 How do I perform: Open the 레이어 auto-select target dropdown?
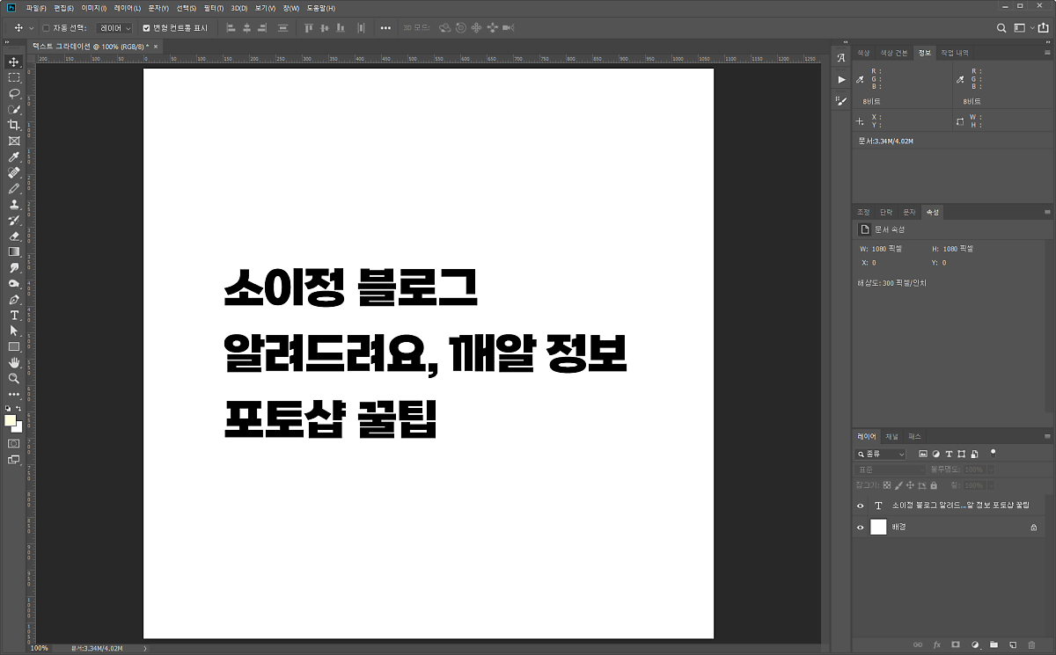(x=114, y=28)
